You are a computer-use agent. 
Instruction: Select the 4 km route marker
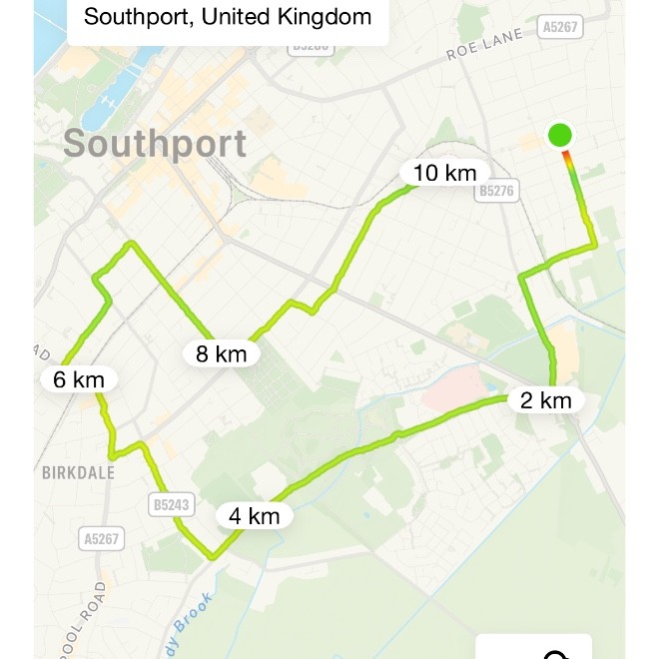point(255,515)
